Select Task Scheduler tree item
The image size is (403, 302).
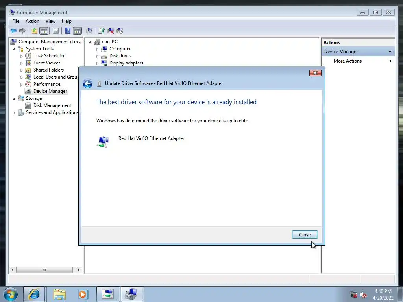tap(49, 56)
